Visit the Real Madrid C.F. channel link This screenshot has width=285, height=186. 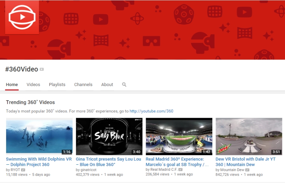coord(164,170)
